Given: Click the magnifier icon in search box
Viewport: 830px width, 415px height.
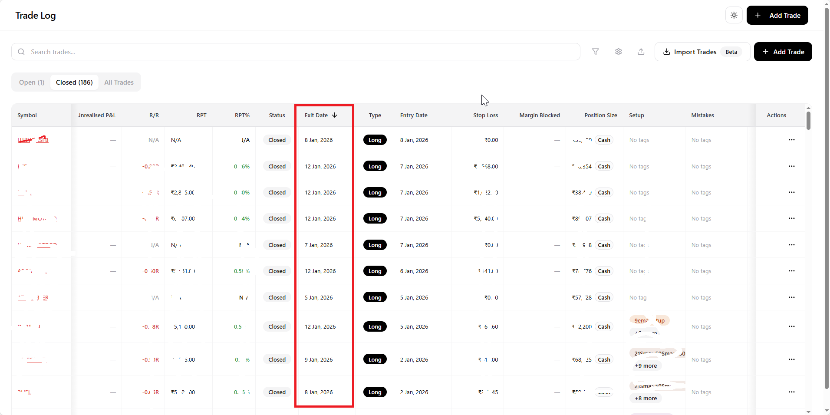Looking at the screenshot, I should [21, 52].
